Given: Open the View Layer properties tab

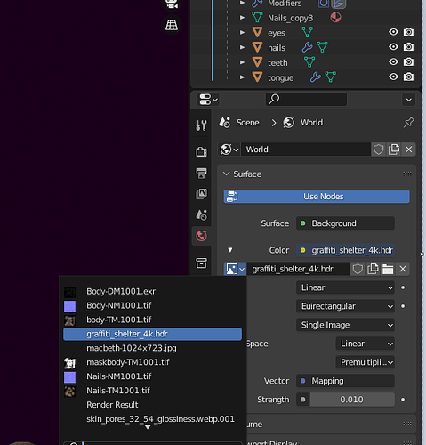Looking at the screenshot, I should (x=201, y=194).
